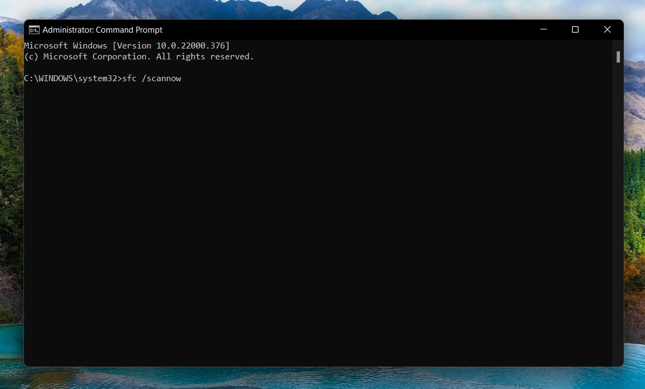This screenshot has width=645, height=389.
Task: Click the 'sfc /scannow' command text
Action: (152, 78)
